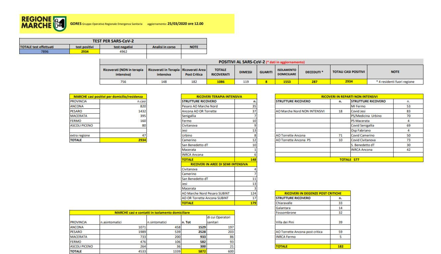Click 'RICOVERI IN DEGENZE POST CRITICHE' header
Image resolution: width=441 pixels, height=254 pixels.
coord(313,193)
